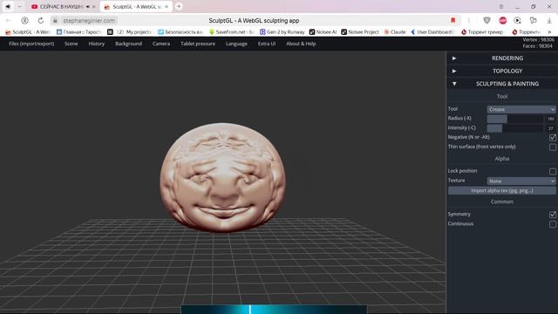Screen dimensions: 558x314
Task: Open the SaveFrom.net bookmark
Action: (x=232, y=32)
